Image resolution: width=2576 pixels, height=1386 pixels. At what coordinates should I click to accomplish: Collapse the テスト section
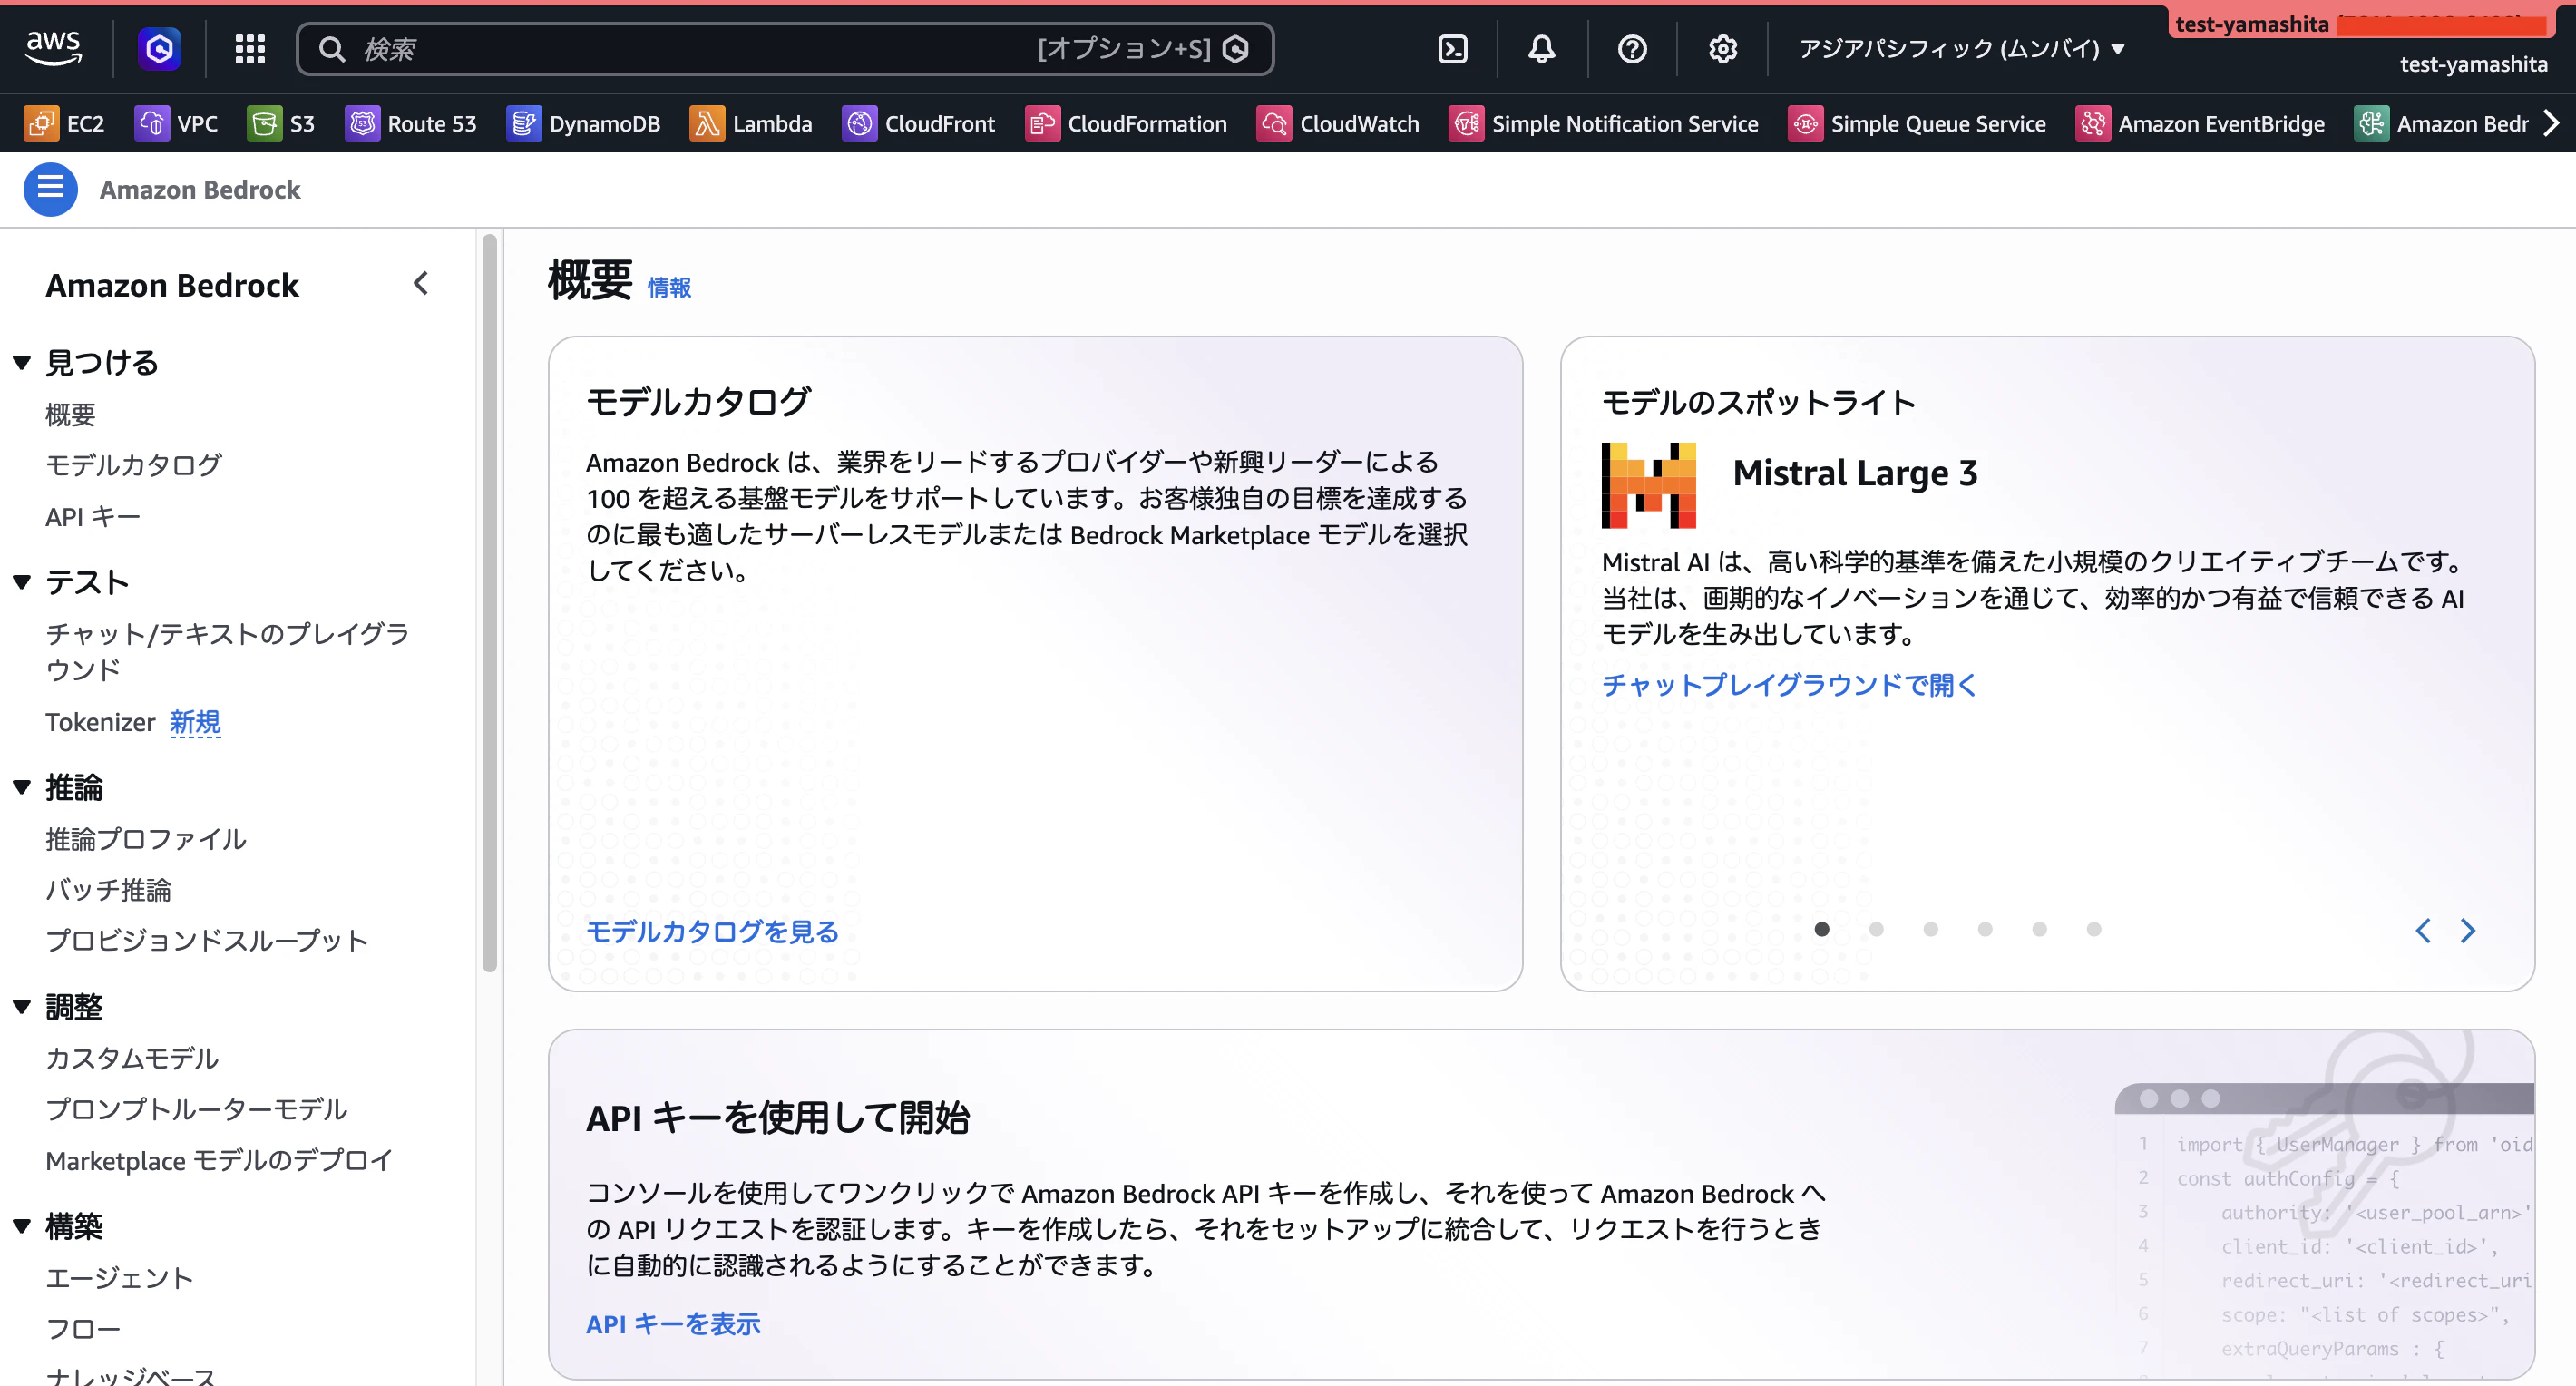coord(22,582)
